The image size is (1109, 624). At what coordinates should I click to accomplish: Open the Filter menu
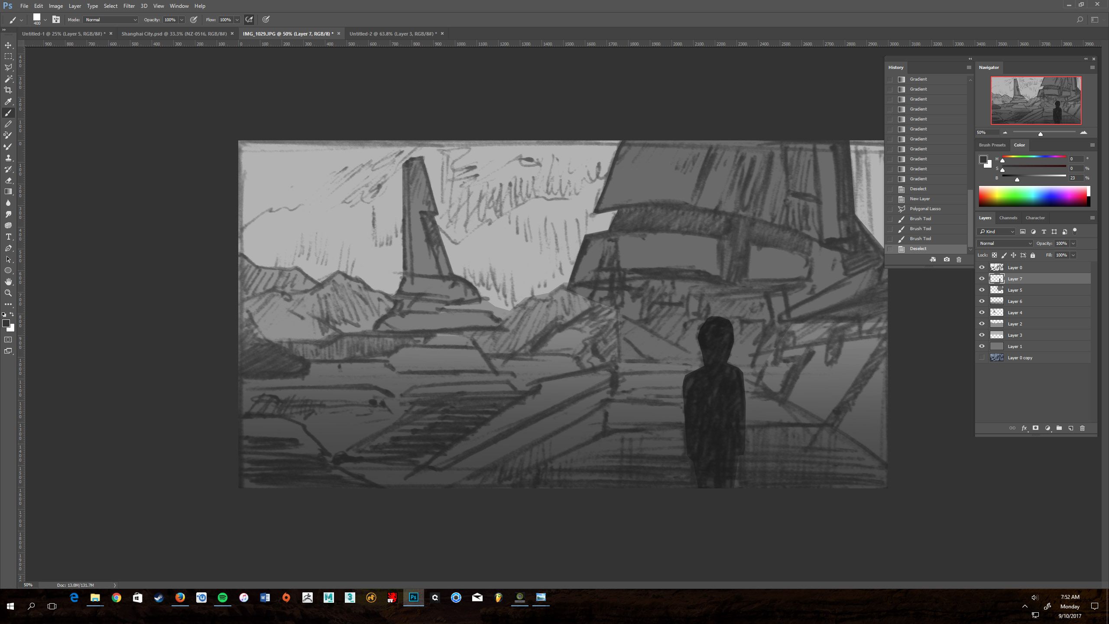pyautogui.click(x=129, y=6)
